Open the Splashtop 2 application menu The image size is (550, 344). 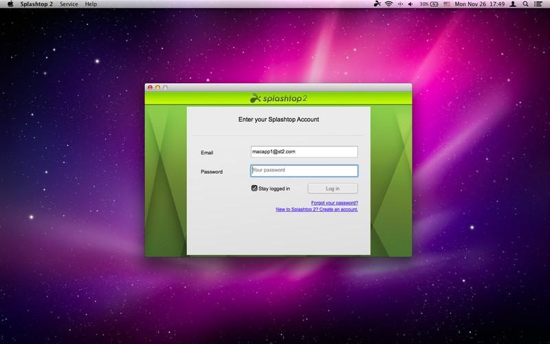(x=36, y=4)
